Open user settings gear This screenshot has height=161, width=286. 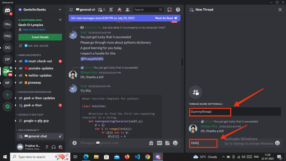point(60,147)
